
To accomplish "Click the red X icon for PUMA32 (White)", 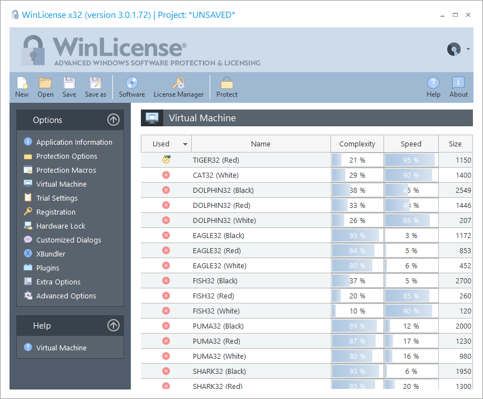I will pyautogui.click(x=166, y=356).
